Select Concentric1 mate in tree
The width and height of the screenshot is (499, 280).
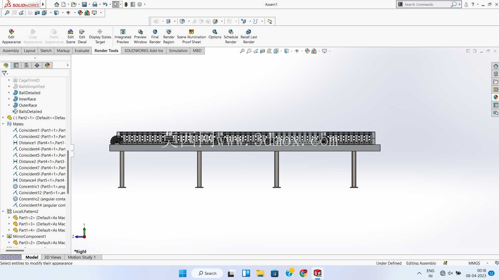39,186
